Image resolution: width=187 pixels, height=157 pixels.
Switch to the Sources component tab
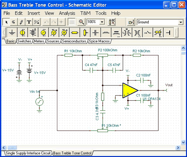[x=53, y=41]
